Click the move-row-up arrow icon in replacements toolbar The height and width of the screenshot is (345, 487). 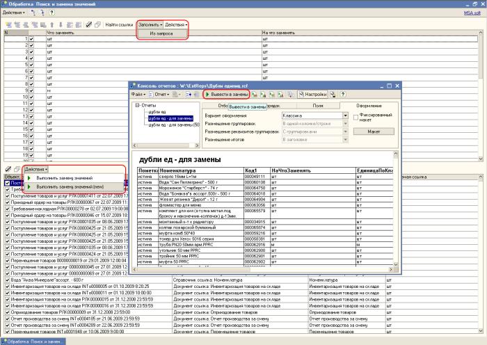(52, 24)
